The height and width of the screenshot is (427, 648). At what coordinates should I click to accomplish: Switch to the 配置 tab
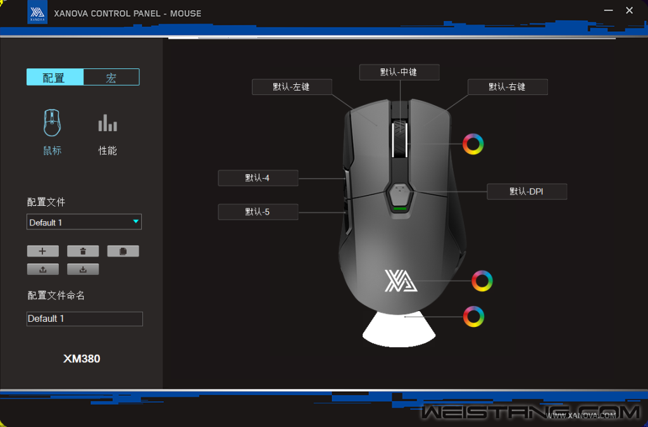(55, 77)
